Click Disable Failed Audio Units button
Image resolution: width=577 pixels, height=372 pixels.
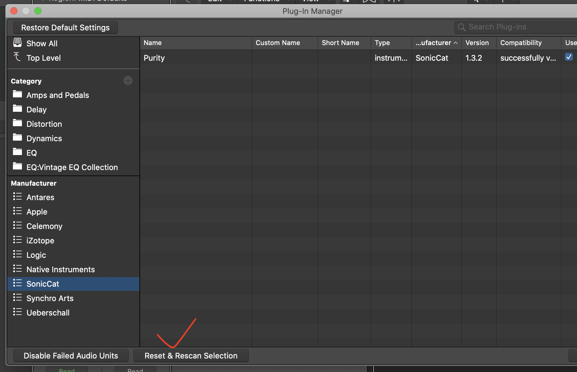pyautogui.click(x=71, y=356)
